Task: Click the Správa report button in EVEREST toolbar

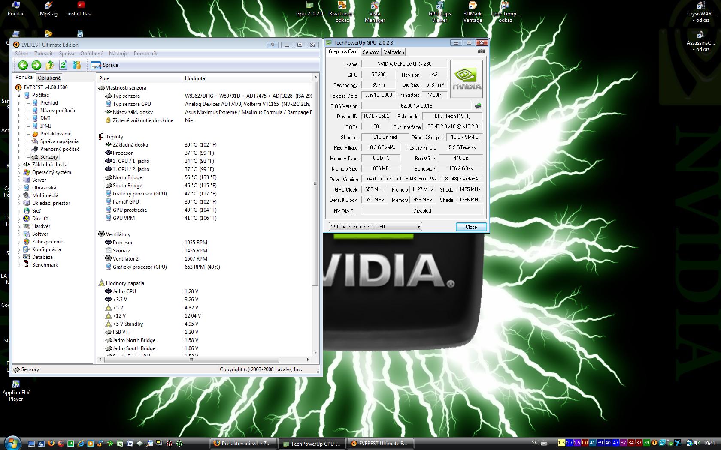Action: (105, 65)
